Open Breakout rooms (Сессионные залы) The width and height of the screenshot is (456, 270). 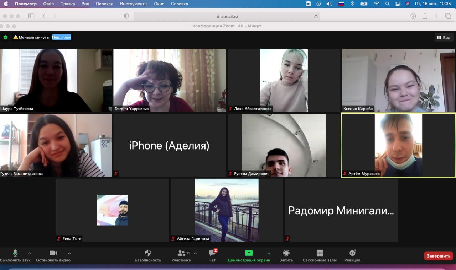click(320, 253)
